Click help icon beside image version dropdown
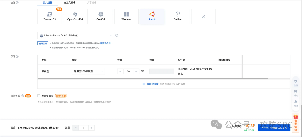 (x=117, y=36)
